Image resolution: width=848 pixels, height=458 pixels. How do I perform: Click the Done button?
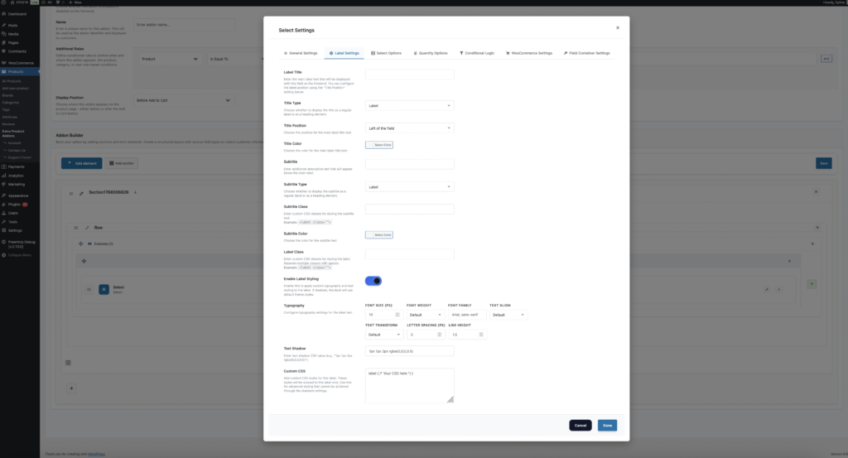click(x=607, y=425)
